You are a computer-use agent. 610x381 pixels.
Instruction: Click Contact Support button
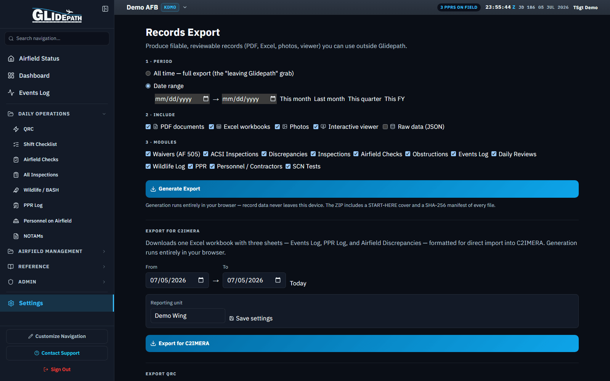[57, 353]
